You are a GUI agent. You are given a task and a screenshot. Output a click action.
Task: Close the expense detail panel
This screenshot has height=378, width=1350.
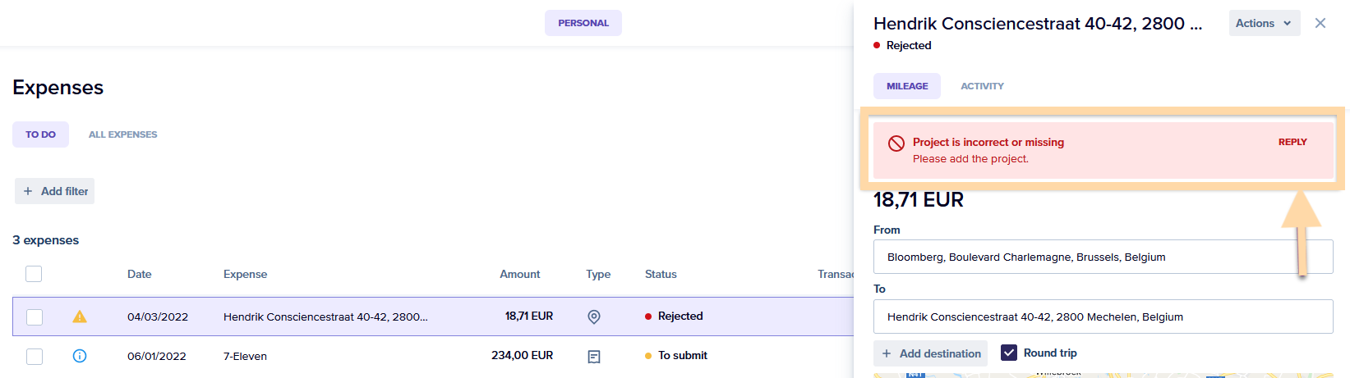tap(1320, 23)
